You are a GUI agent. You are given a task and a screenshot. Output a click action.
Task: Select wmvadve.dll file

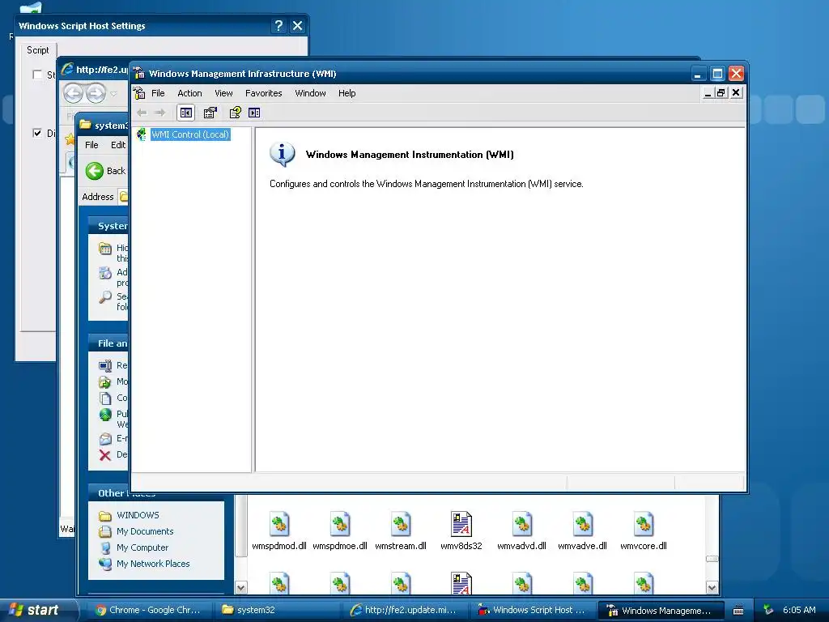click(x=583, y=531)
